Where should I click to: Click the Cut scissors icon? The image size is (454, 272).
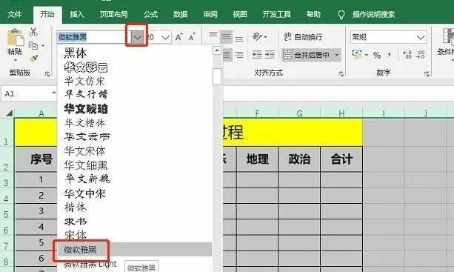33,32
